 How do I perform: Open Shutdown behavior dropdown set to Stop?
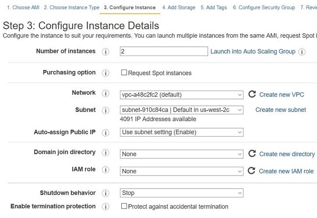tap(182, 193)
